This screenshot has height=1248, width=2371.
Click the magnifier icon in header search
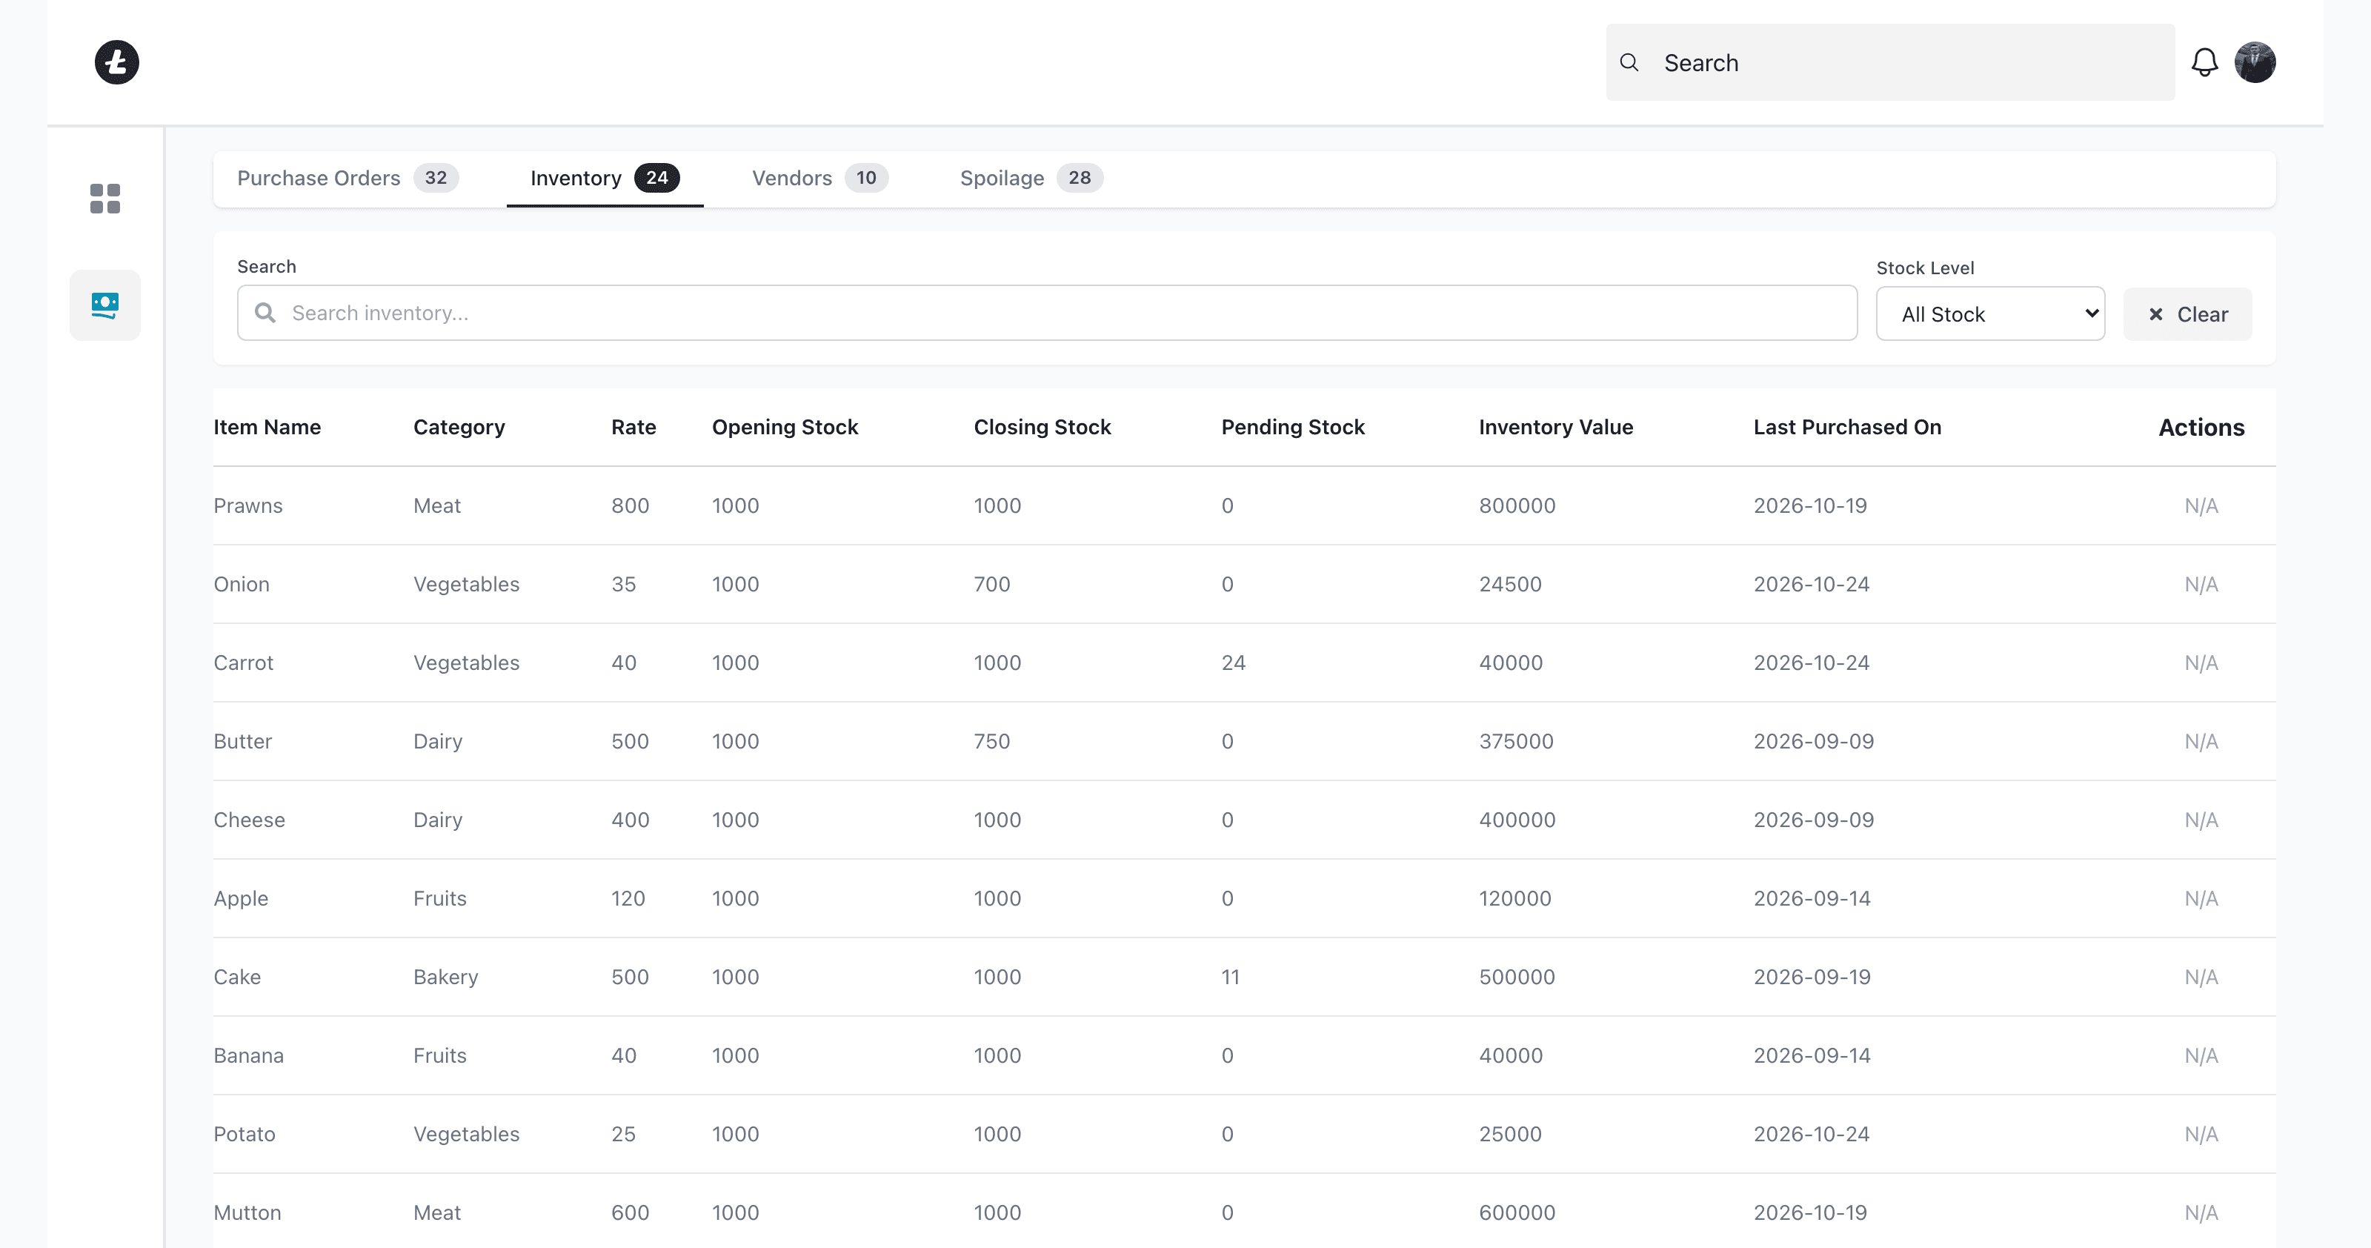click(x=1629, y=62)
